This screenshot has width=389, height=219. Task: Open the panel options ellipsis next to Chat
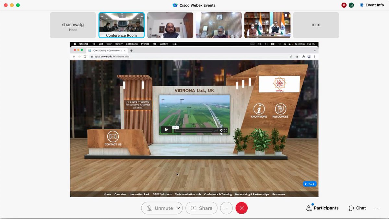[x=377, y=208]
